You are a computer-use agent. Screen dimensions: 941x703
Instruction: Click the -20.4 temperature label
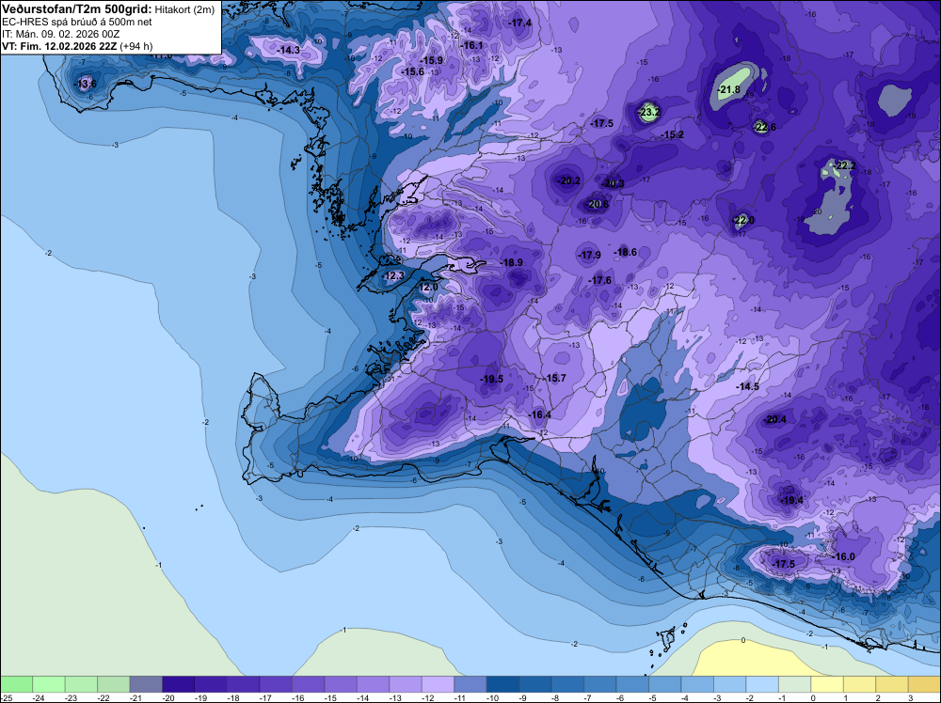point(774,419)
